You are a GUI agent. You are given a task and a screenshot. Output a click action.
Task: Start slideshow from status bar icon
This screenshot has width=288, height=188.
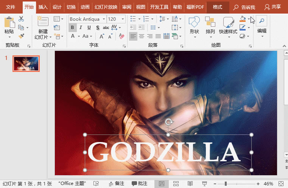coord(205,183)
